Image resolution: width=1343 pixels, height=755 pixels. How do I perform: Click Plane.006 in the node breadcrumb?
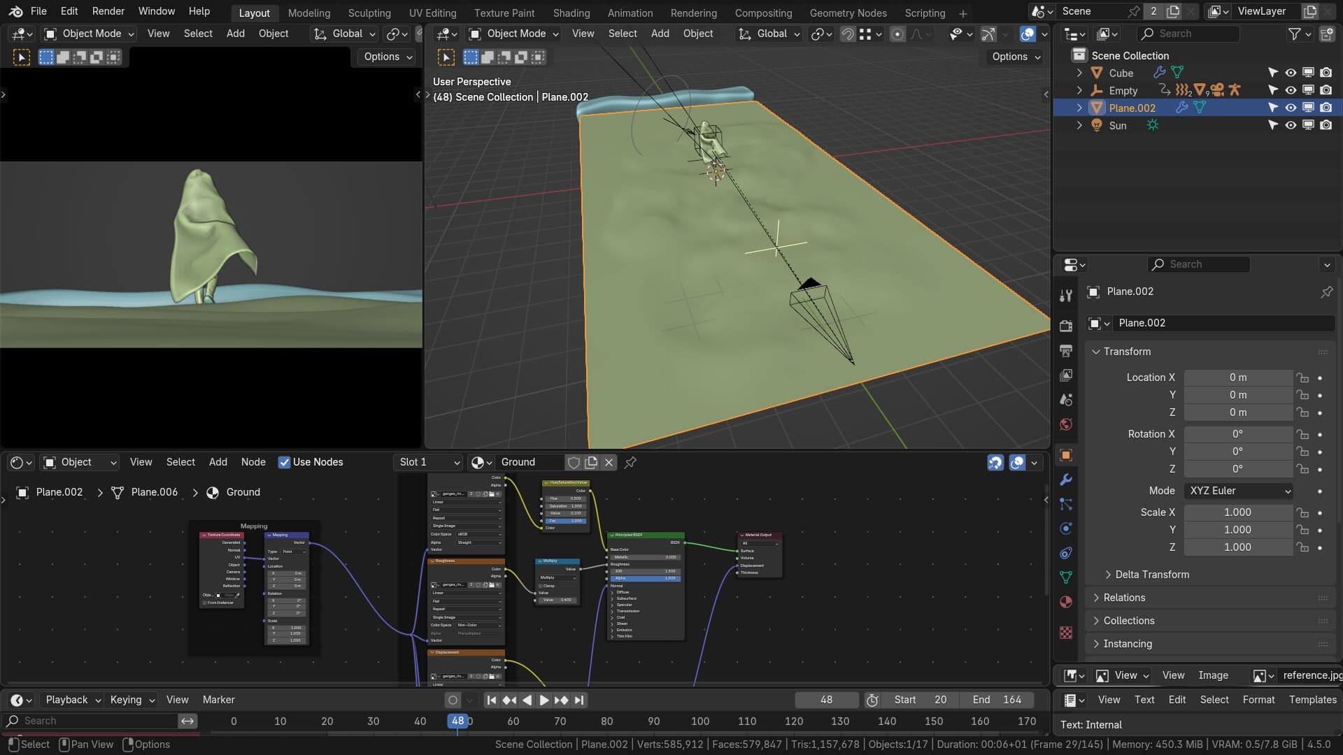(x=154, y=492)
